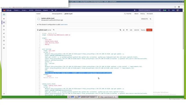Screen dimensions: 186x105
Task: Click the open raw icon in file toolbar
Action: pyautogui.click(x=124, y=30)
